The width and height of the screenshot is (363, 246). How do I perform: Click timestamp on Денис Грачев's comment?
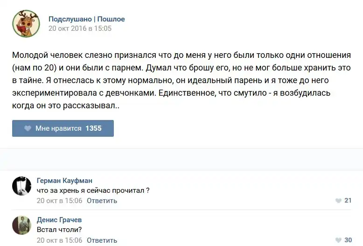point(59,240)
